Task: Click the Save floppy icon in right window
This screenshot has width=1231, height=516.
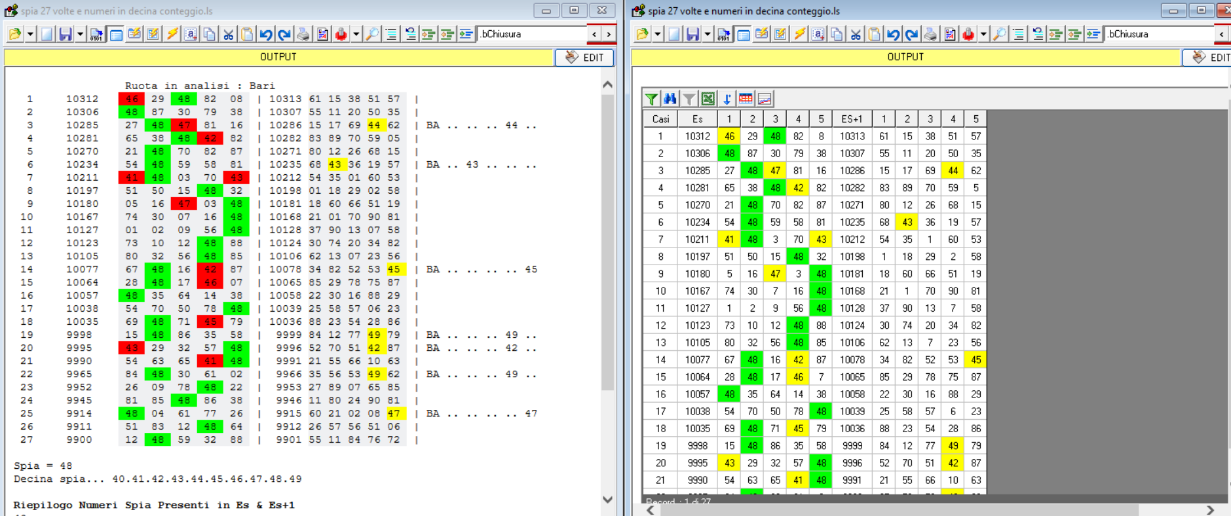Action: (692, 34)
